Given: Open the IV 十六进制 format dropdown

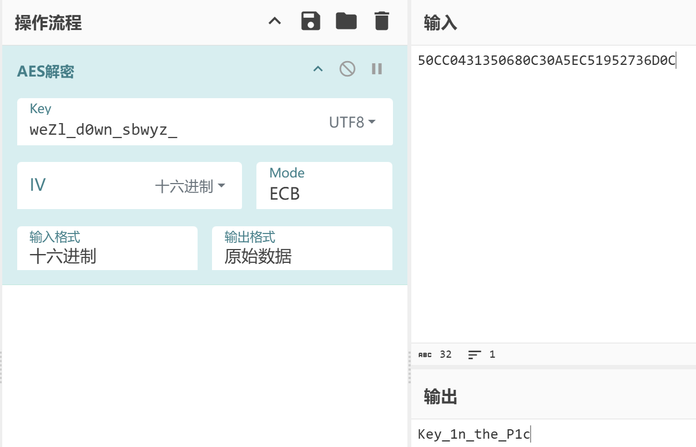Looking at the screenshot, I should tap(190, 186).
